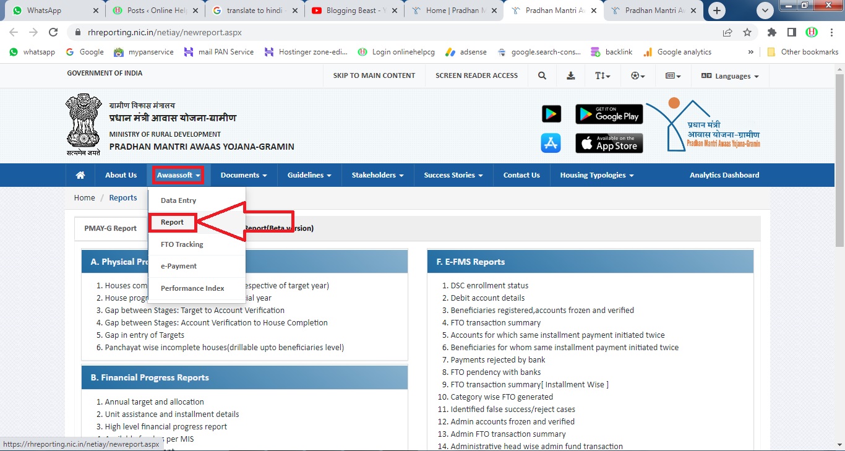Screen dimensions: 845x451
Task: Click the home icon in navigation bar
Action: 80,175
